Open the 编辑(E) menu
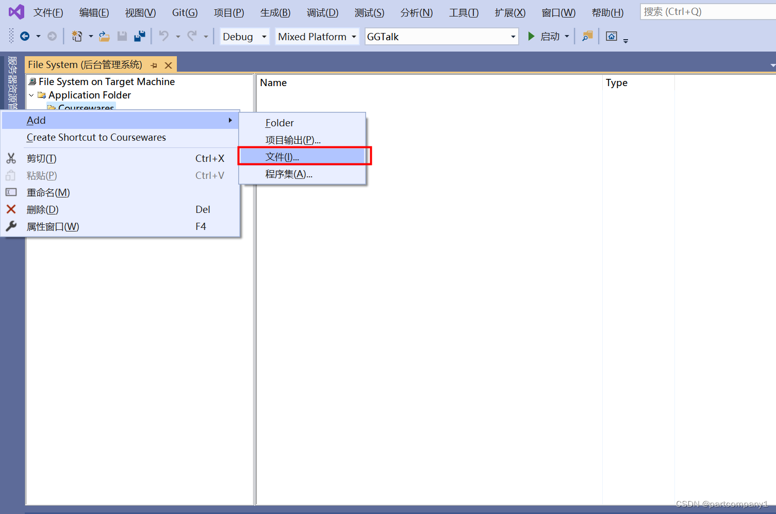 coord(94,12)
